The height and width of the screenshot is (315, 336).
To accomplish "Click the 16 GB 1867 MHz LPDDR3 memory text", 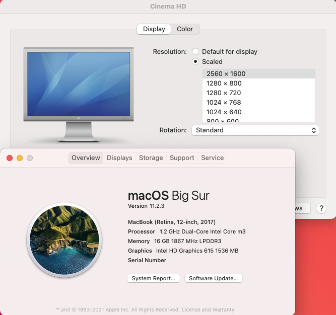I will click(x=187, y=241).
